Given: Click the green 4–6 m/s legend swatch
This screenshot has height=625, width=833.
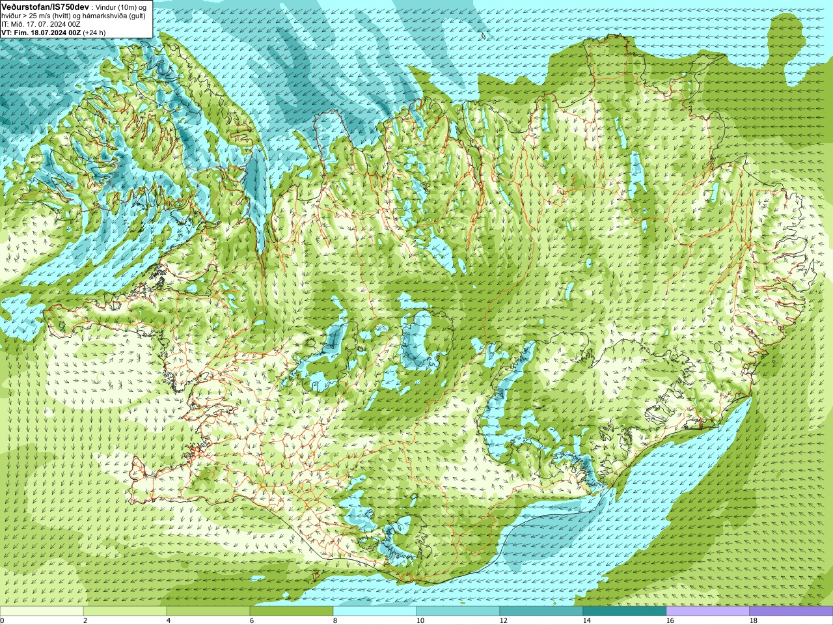Looking at the screenshot, I should 208,611.
